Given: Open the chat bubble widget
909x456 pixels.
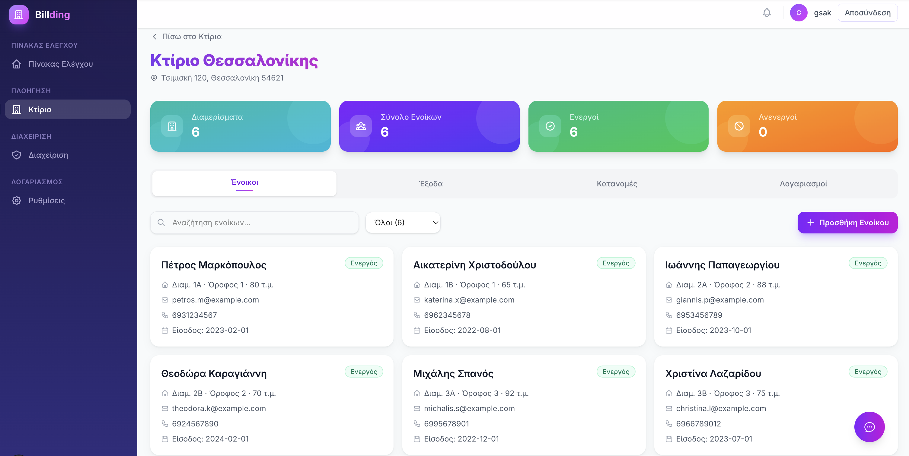Looking at the screenshot, I should [x=869, y=427].
